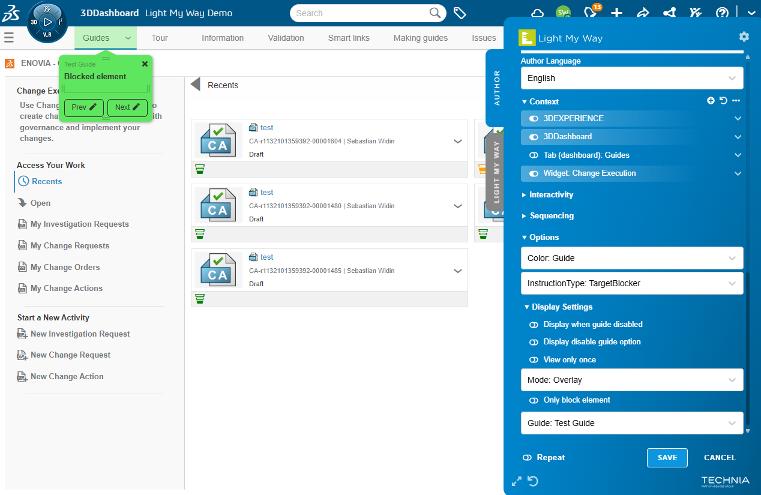Image resolution: width=761 pixels, height=495 pixels.
Task: Open the Author Language English dropdown
Action: click(632, 78)
